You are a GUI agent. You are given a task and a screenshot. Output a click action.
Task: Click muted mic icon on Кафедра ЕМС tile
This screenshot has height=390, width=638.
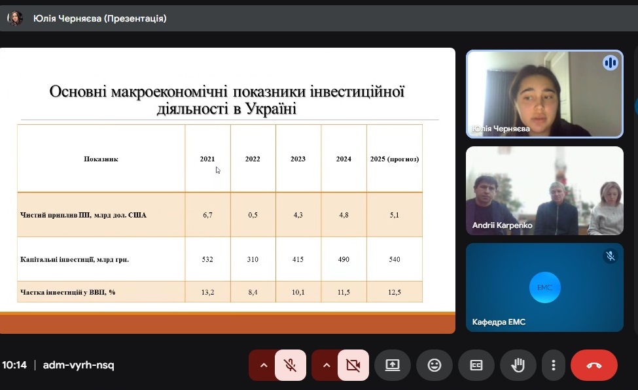click(610, 256)
